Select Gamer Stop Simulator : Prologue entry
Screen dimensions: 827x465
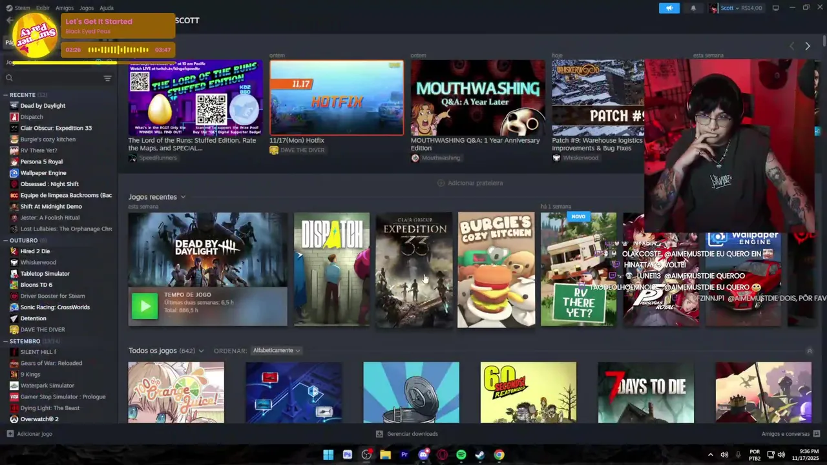(x=63, y=397)
